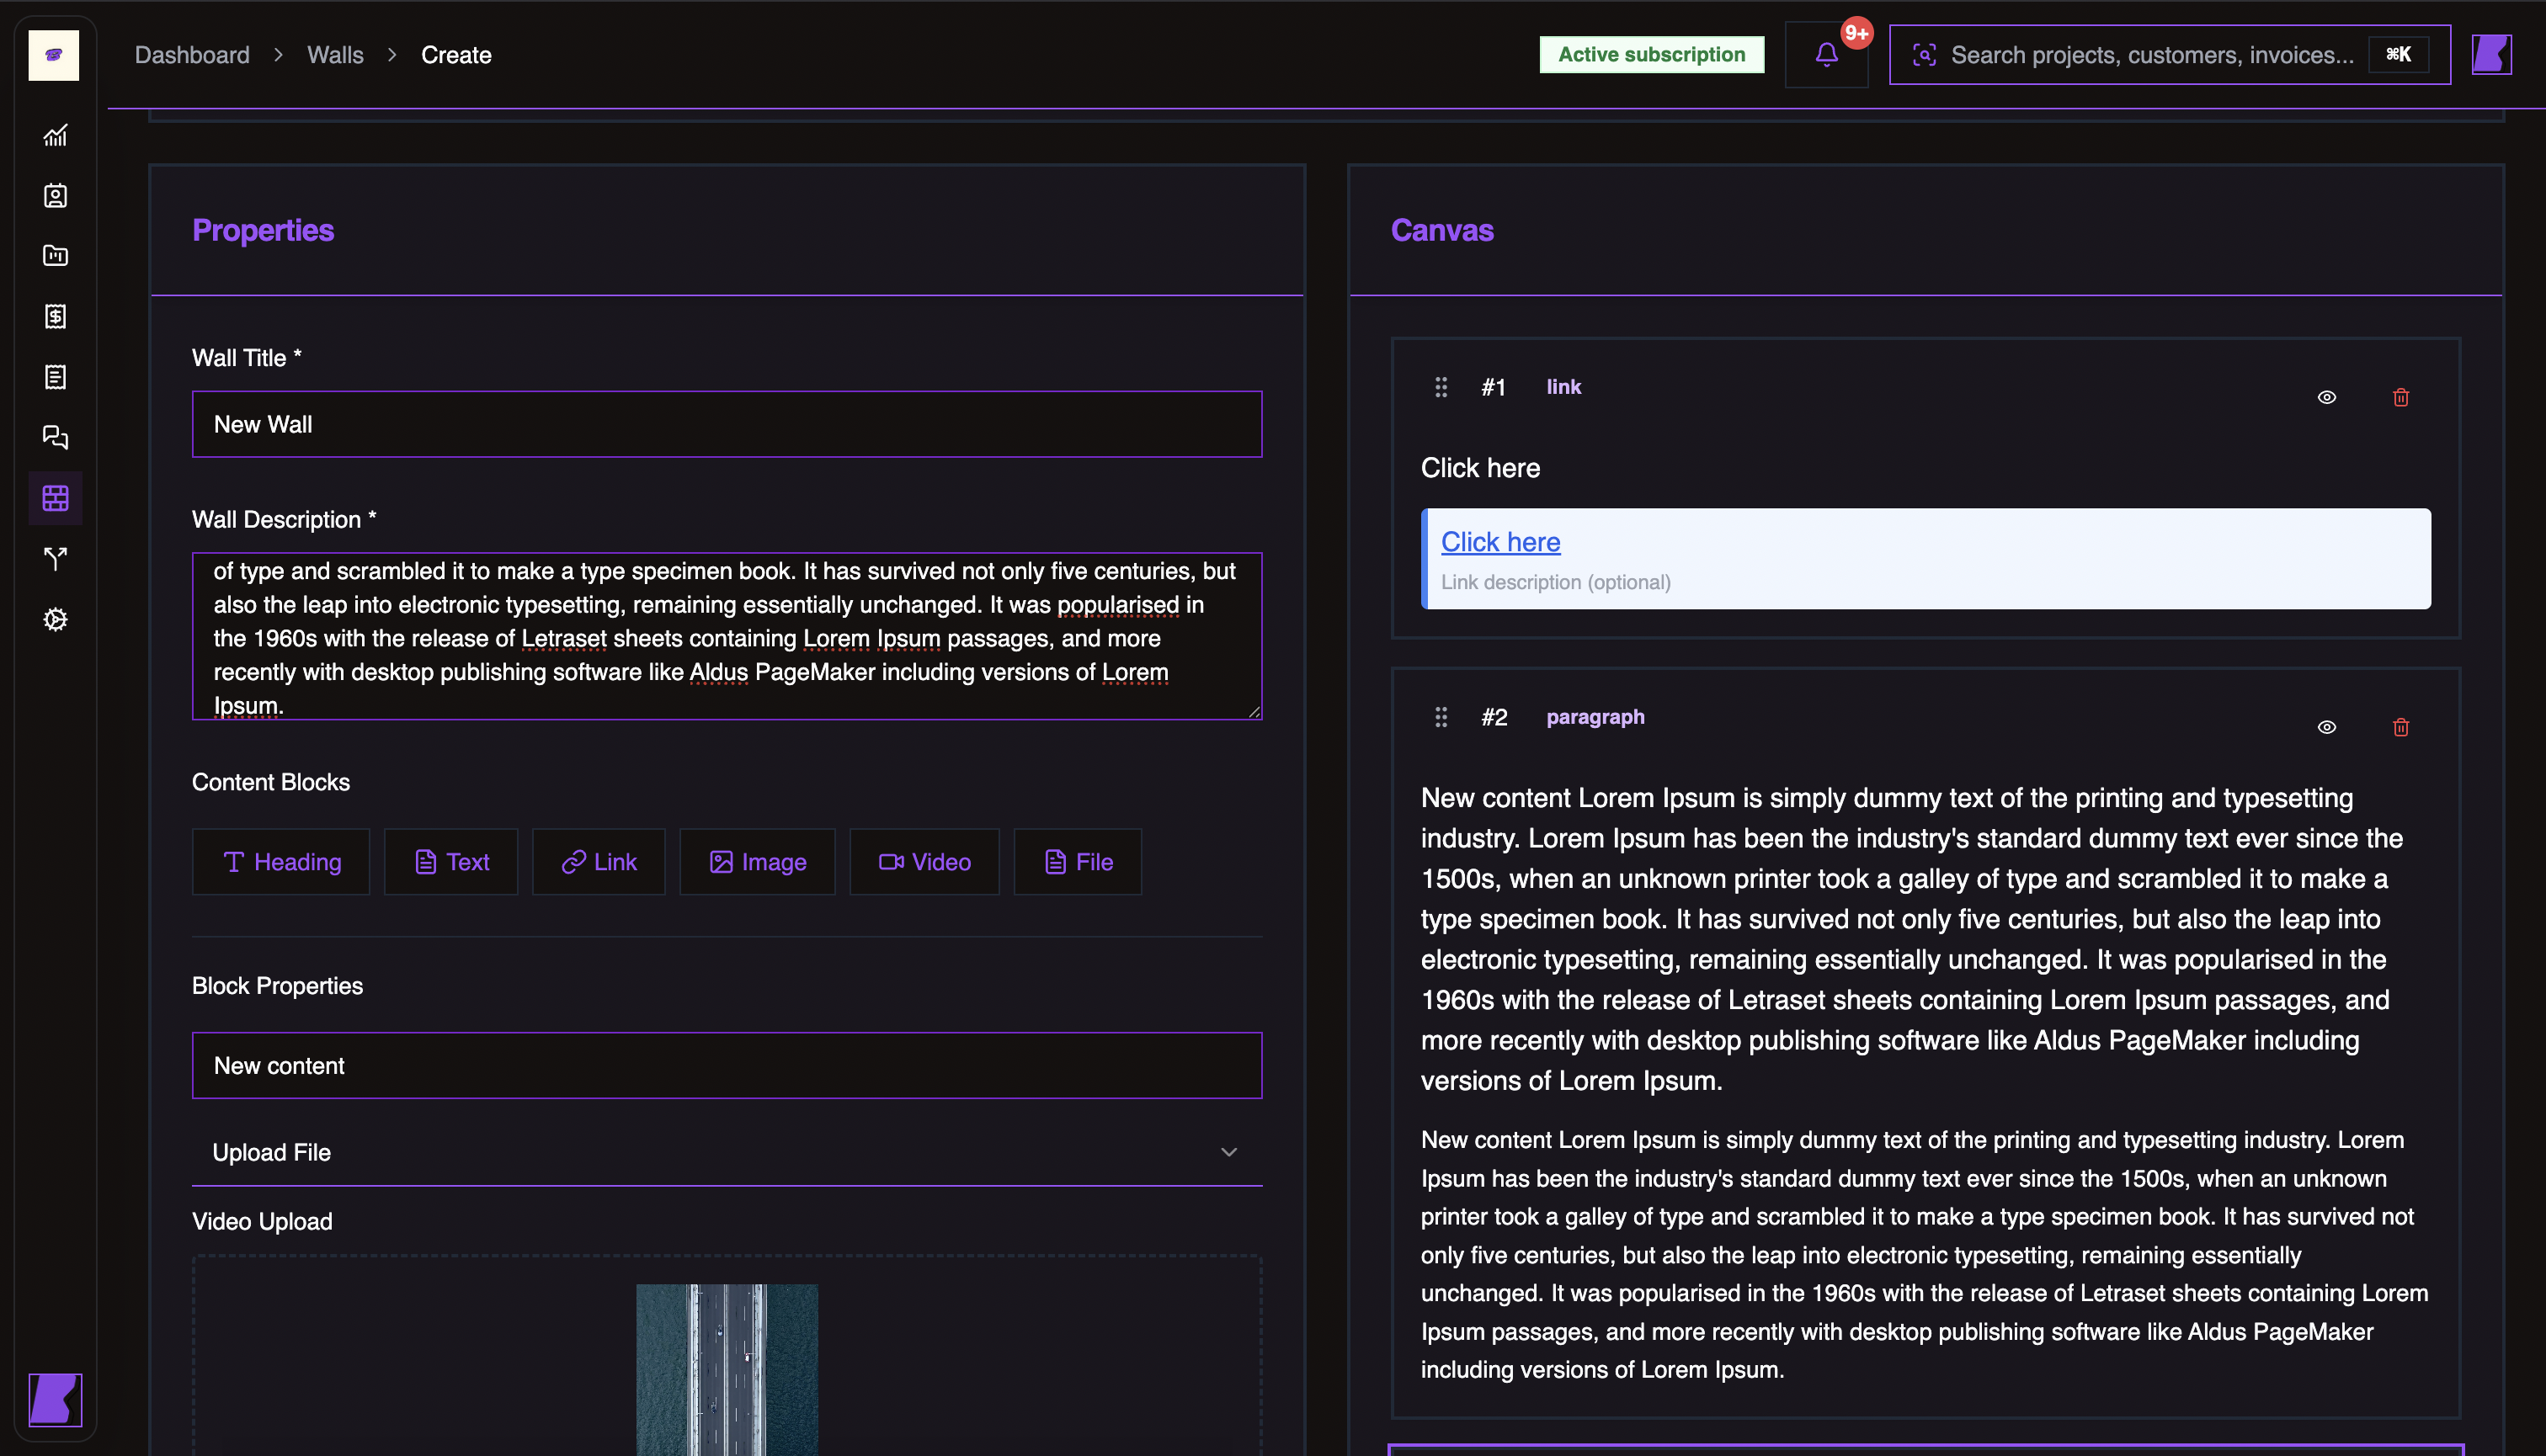Delete the #1 link block
This screenshot has height=1456, width=2546.
click(2400, 397)
